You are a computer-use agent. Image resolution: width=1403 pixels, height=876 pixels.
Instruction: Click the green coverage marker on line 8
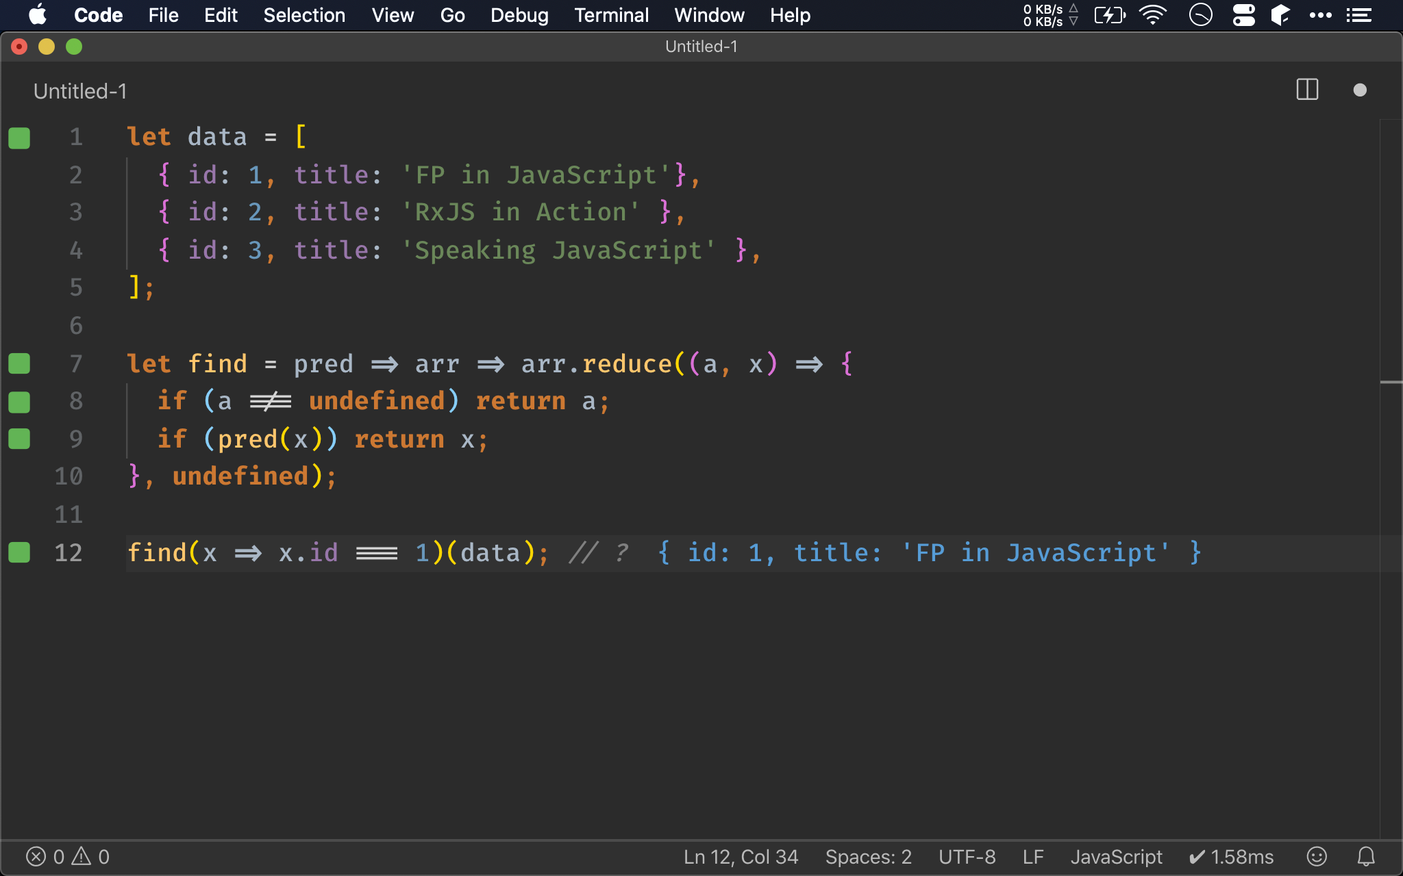(x=19, y=402)
